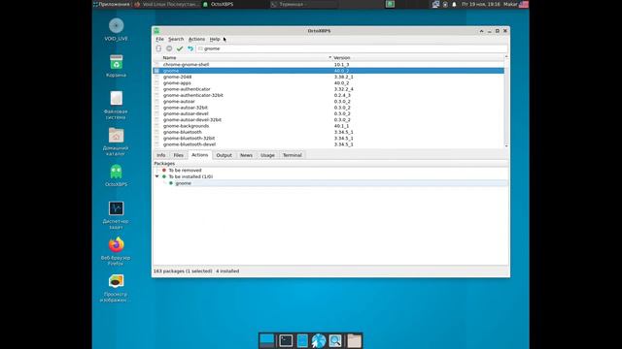Open Диспетчер задач desktop icon

(117, 215)
